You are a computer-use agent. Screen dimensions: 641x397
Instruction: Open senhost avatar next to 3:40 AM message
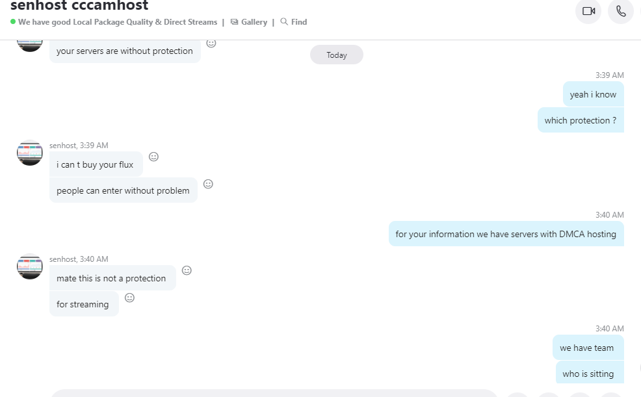click(30, 266)
